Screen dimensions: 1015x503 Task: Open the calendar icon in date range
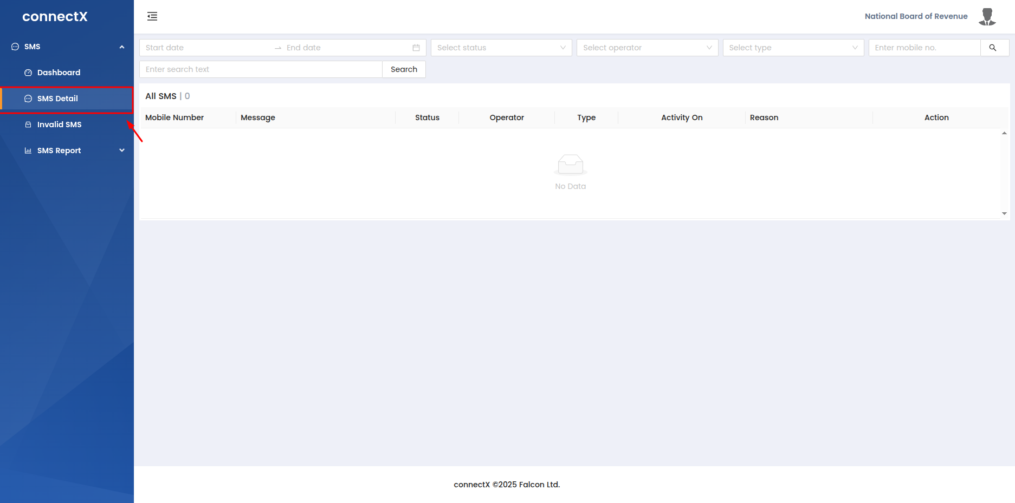(x=416, y=48)
